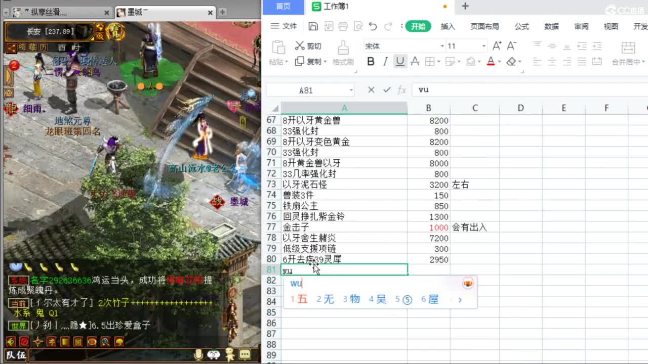Increase font size with A+ icon
Image resolution: width=648 pixels, height=364 pixels.
tap(497, 46)
